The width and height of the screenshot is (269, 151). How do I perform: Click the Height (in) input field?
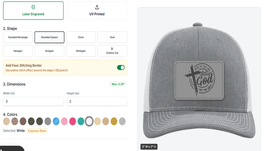point(97,101)
